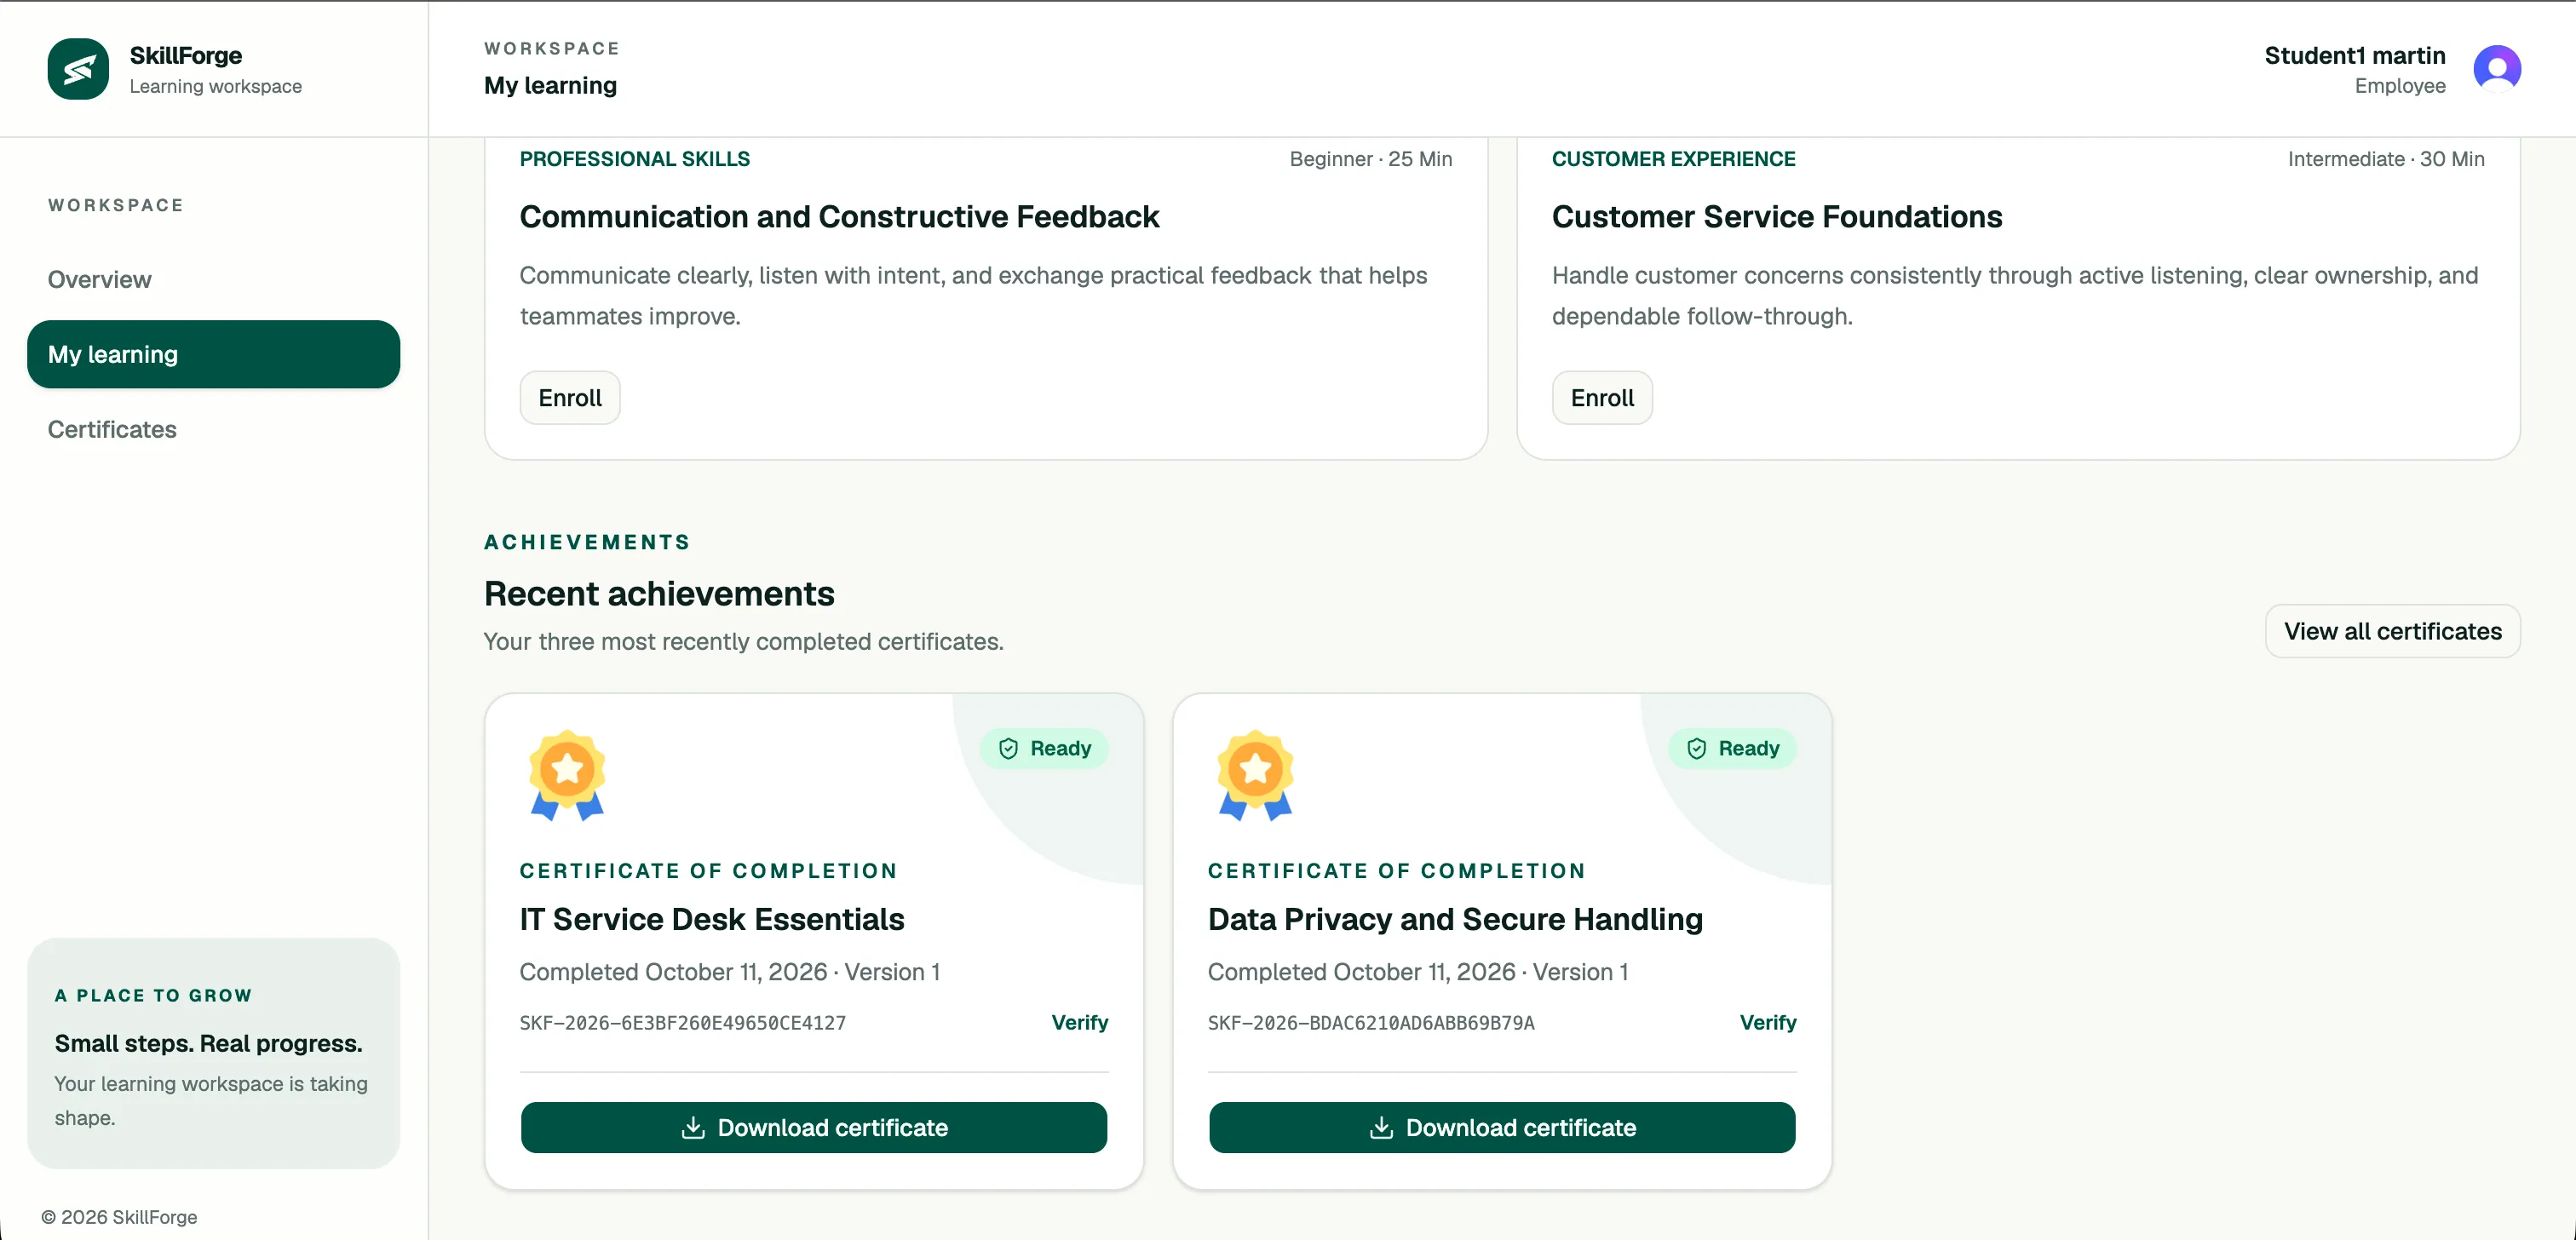
Task: Enroll in Communication and Constructive Feedback
Action: point(570,397)
